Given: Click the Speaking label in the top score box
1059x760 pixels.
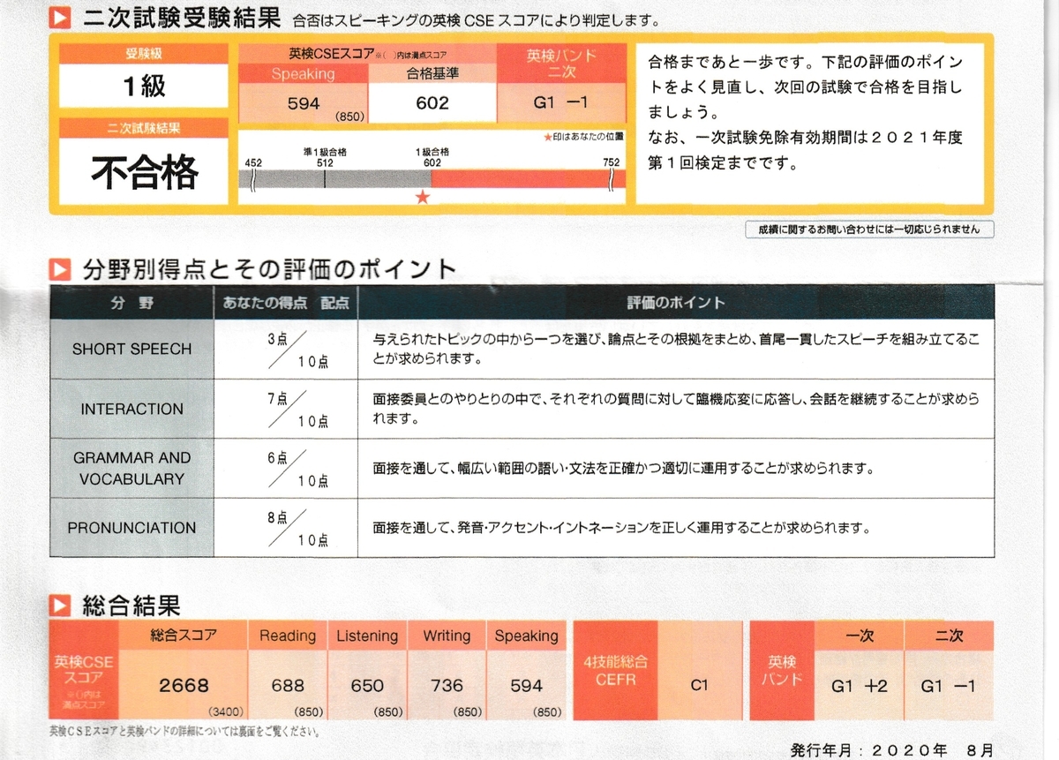Looking at the screenshot, I should point(303,74).
